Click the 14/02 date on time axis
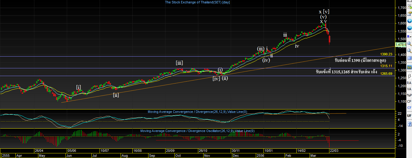Screen dimensions: 412x158 point(302,151)
